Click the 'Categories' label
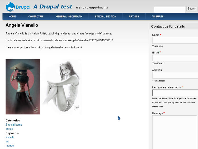 13,120
